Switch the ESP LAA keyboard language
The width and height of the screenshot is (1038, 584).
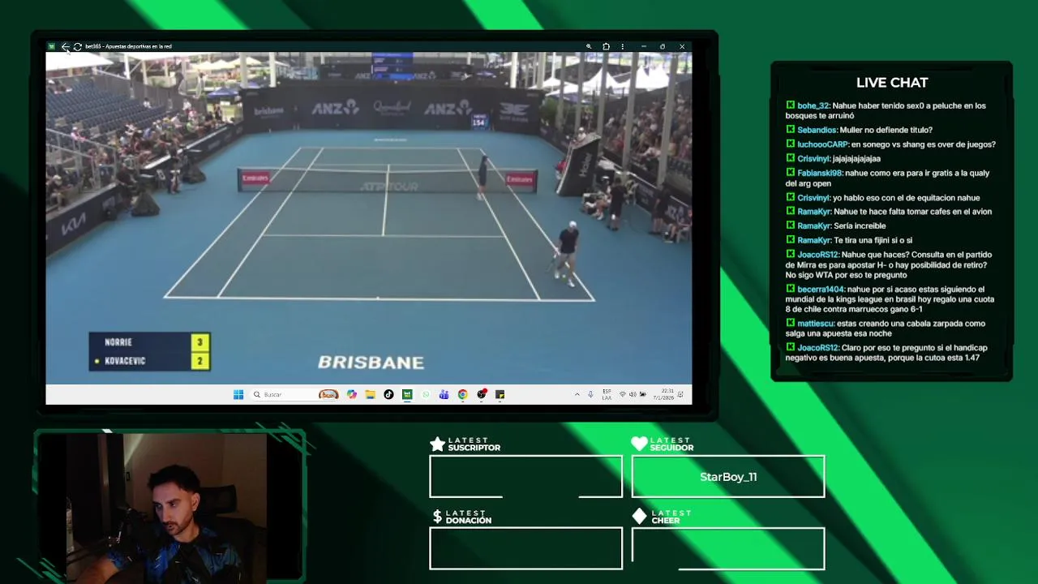point(607,394)
